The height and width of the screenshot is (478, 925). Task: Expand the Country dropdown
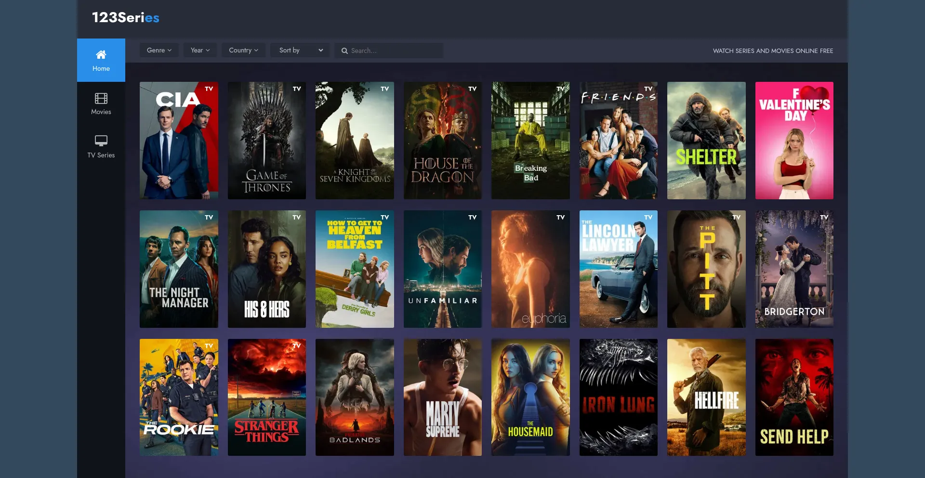(x=243, y=50)
